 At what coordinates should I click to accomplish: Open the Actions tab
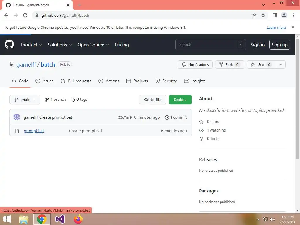click(109, 81)
